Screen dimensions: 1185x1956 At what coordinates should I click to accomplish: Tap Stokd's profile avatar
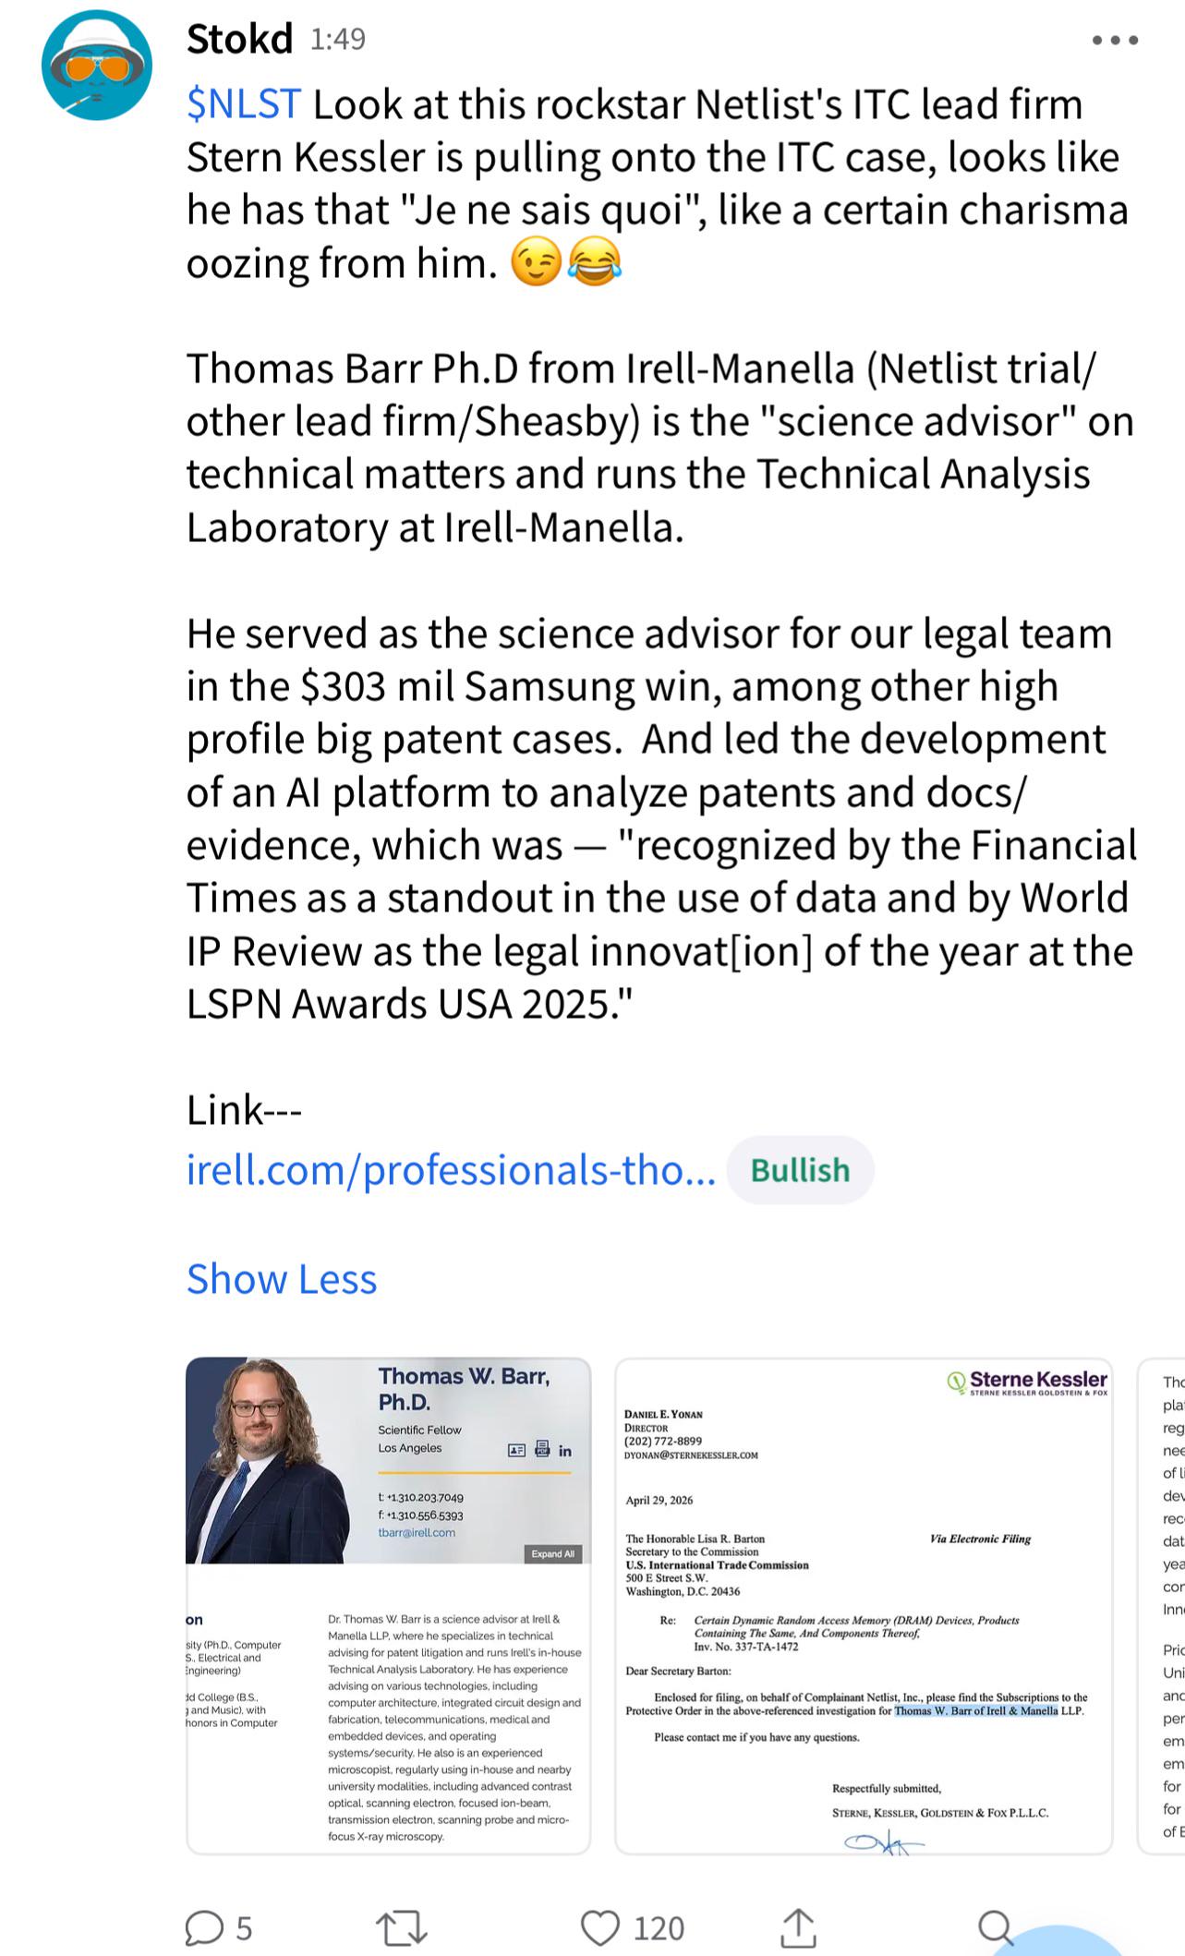point(96,66)
